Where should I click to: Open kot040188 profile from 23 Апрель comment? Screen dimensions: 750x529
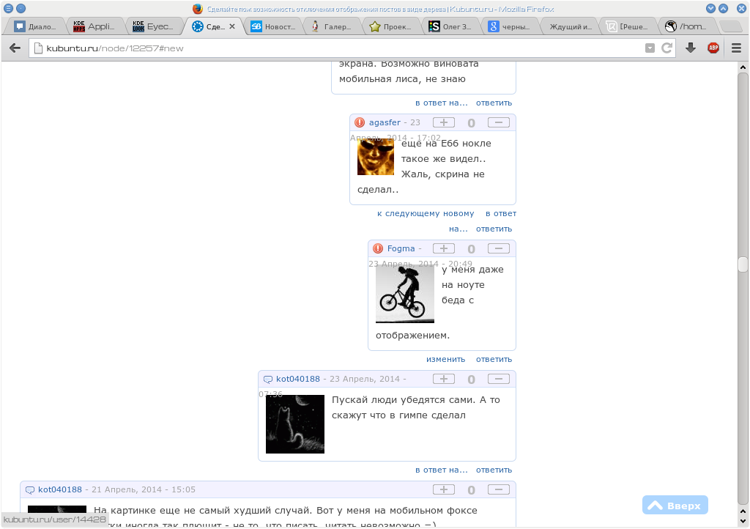tap(297, 379)
